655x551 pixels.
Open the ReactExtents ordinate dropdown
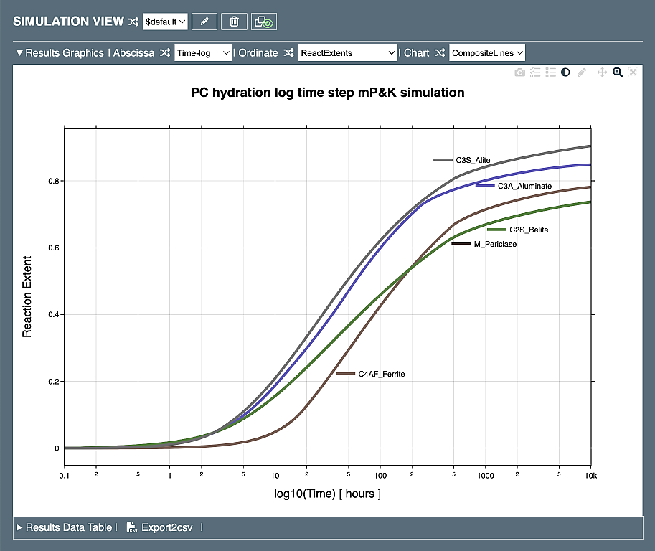347,52
